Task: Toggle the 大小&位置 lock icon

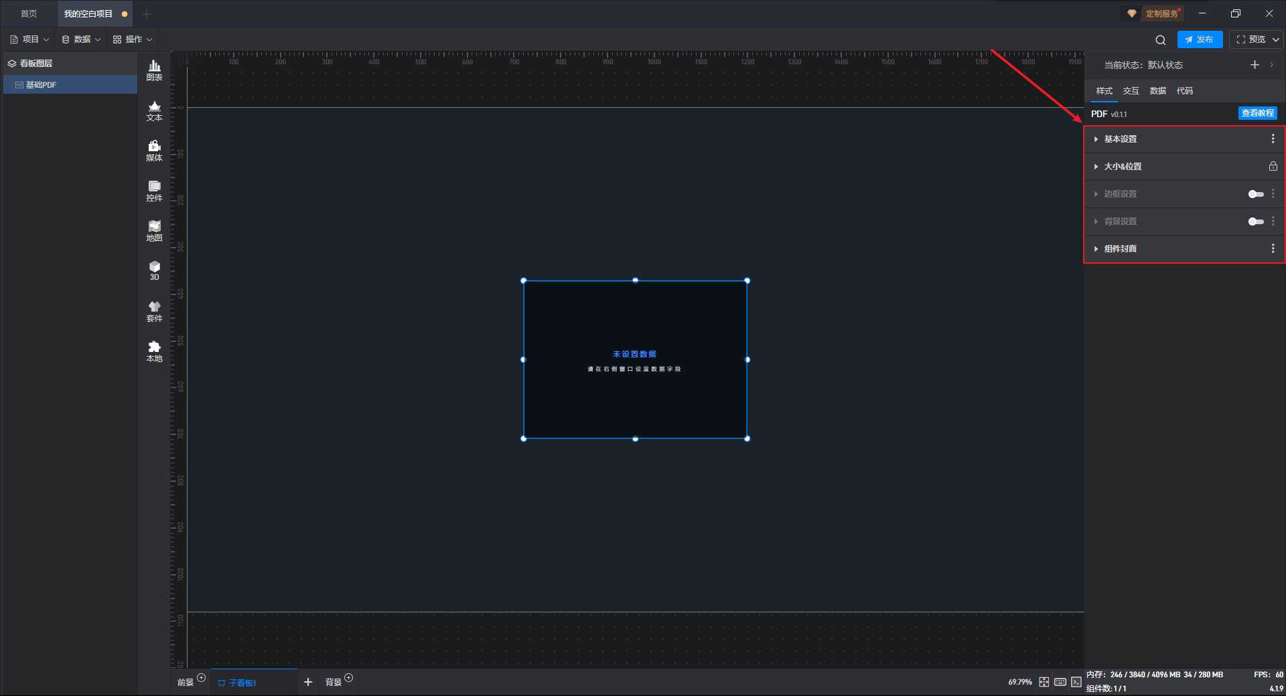Action: pyautogui.click(x=1273, y=167)
